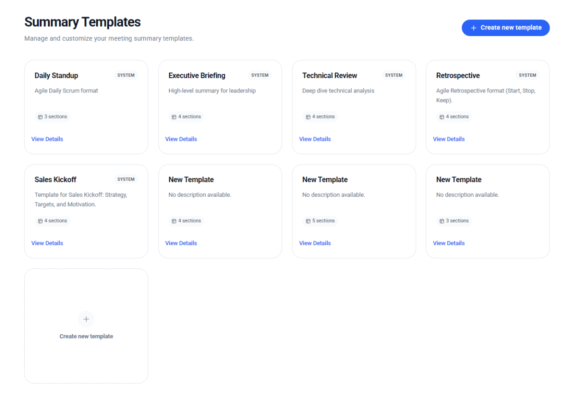Click the plus icon inside the dashed template card
This screenshot has height=415, width=569.
(86, 319)
